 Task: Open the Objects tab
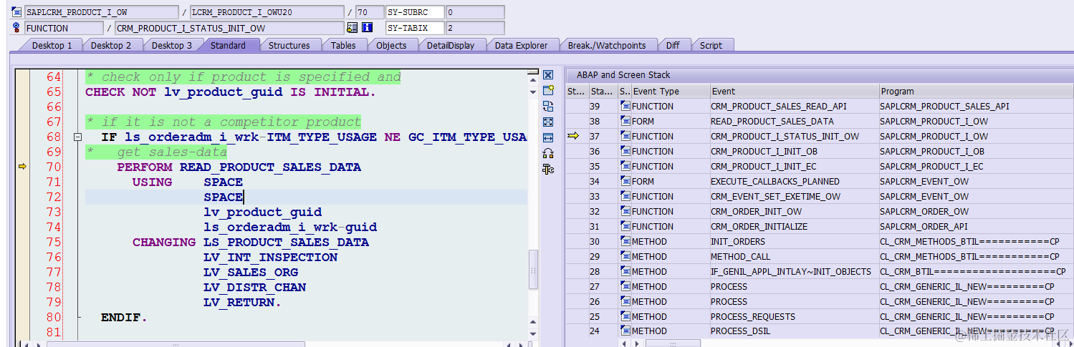coord(391,45)
